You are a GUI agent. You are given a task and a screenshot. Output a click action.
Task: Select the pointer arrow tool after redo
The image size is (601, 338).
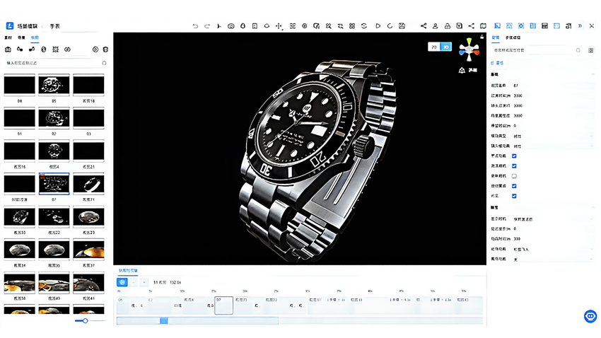pos(219,26)
